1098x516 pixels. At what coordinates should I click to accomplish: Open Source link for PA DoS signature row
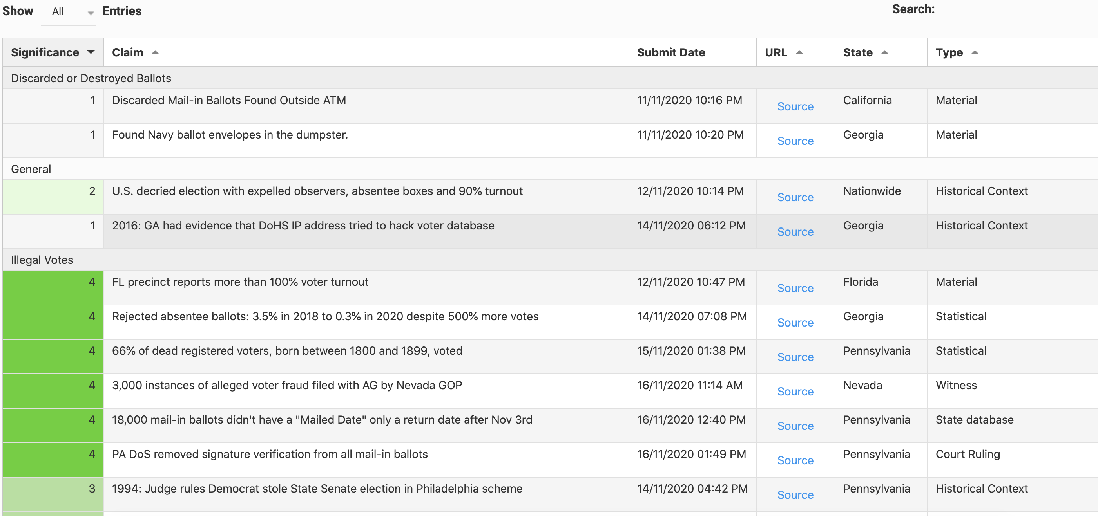[x=795, y=461]
